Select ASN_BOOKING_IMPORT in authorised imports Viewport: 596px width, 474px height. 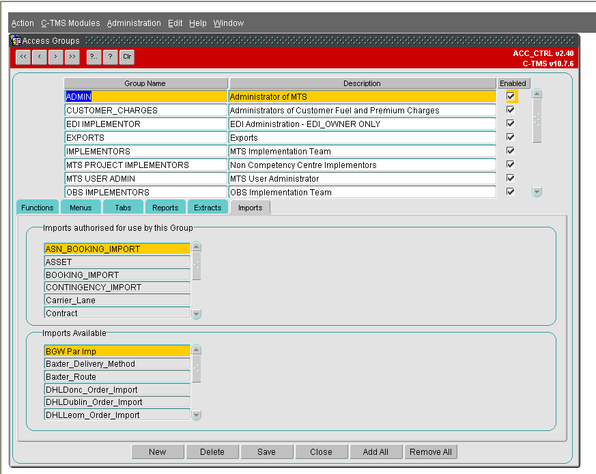[117, 249]
